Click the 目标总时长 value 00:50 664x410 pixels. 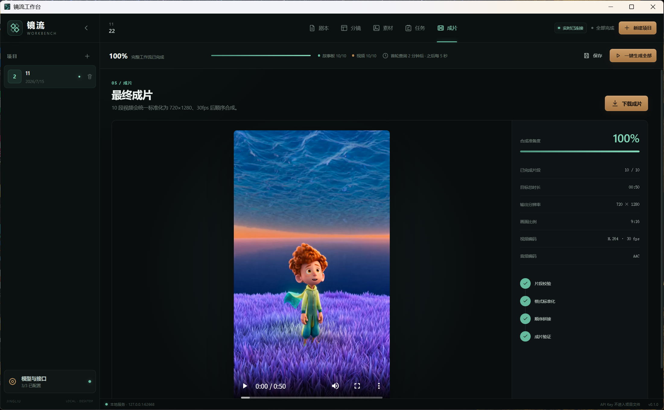click(x=634, y=187)
